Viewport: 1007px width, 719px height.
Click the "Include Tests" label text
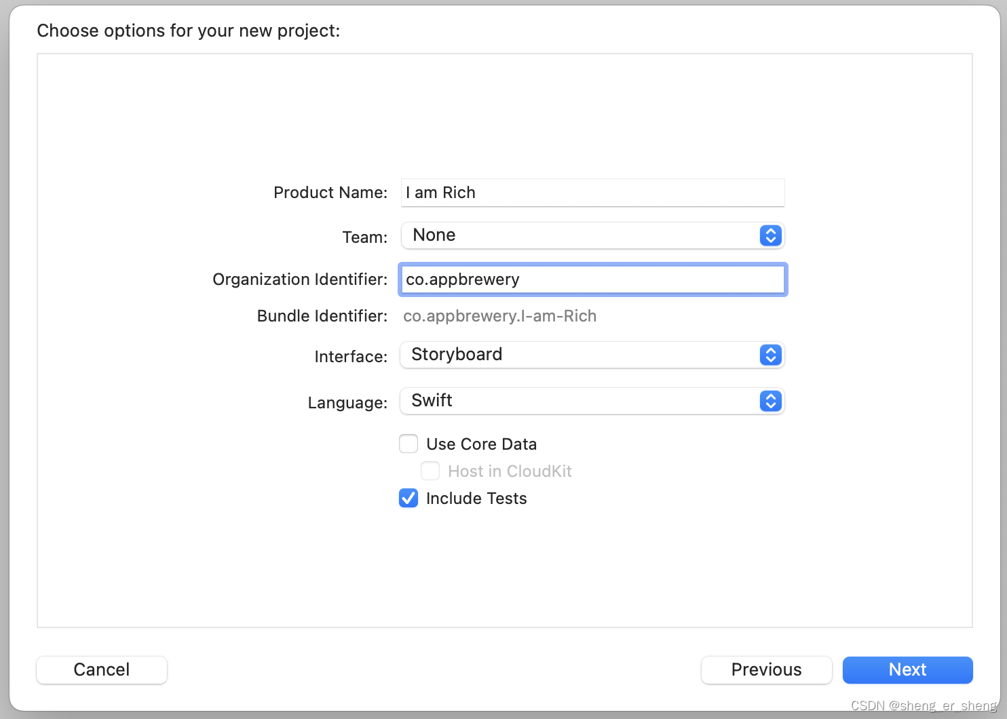[476, 499]
